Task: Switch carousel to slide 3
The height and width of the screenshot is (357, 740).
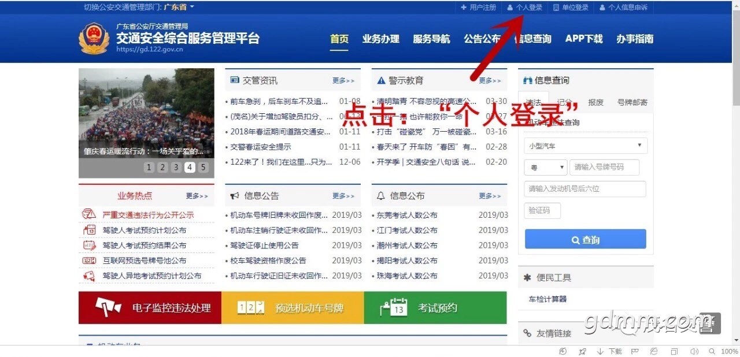Action: [x=176, y=168]
